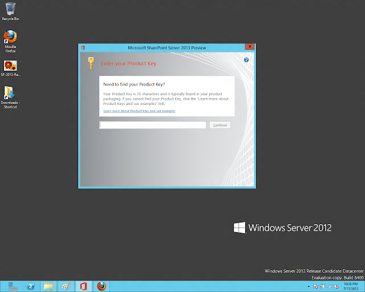Click the Action Center flag tray icon
This screenshot has width=365, height=292.
click(x=315, y=286)
